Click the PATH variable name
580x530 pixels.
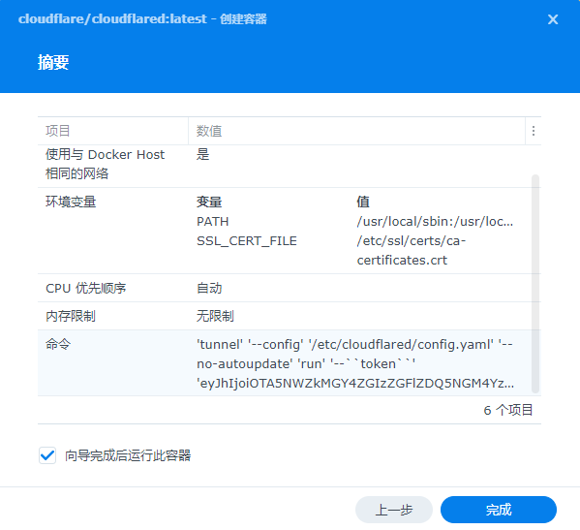(x=213, y=221)
